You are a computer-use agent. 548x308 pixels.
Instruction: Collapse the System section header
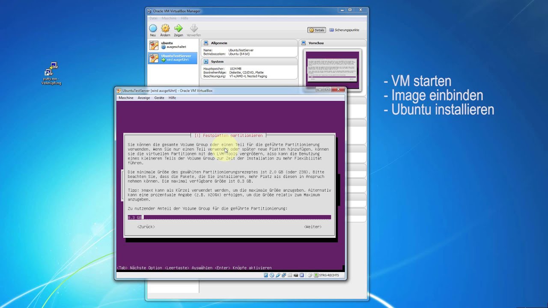(249, 62)
